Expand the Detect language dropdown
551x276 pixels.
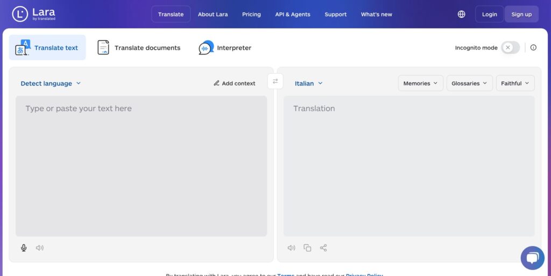pos(51,84)
